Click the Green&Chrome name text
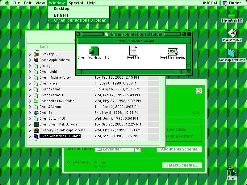 [51, 107]
